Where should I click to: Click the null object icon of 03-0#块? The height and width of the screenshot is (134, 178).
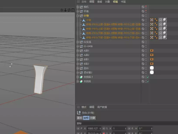(x=81, y=46)
